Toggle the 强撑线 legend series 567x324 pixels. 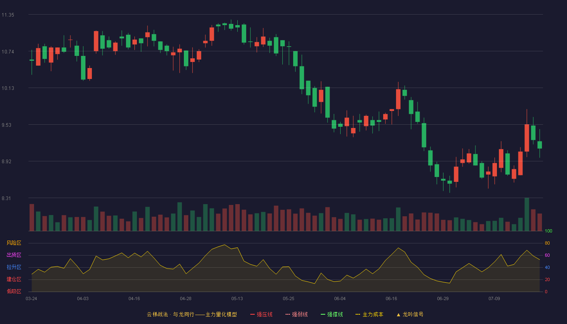[332, 314]
